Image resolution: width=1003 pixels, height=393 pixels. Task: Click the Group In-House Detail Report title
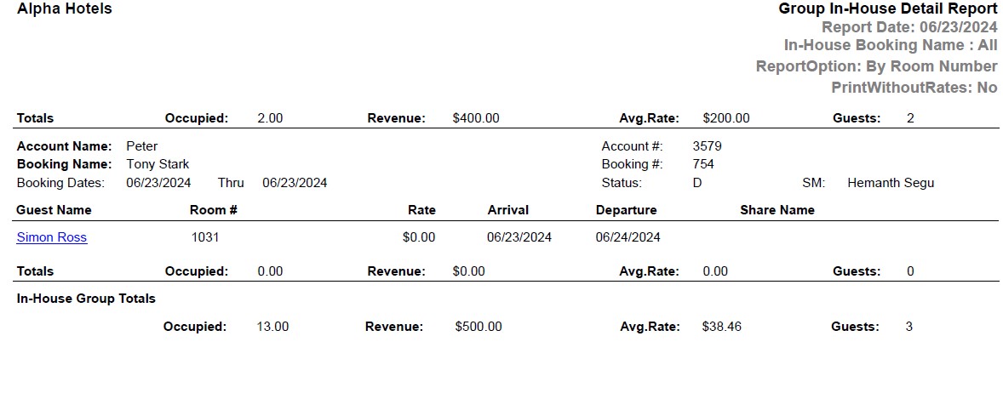click(887, 9)
